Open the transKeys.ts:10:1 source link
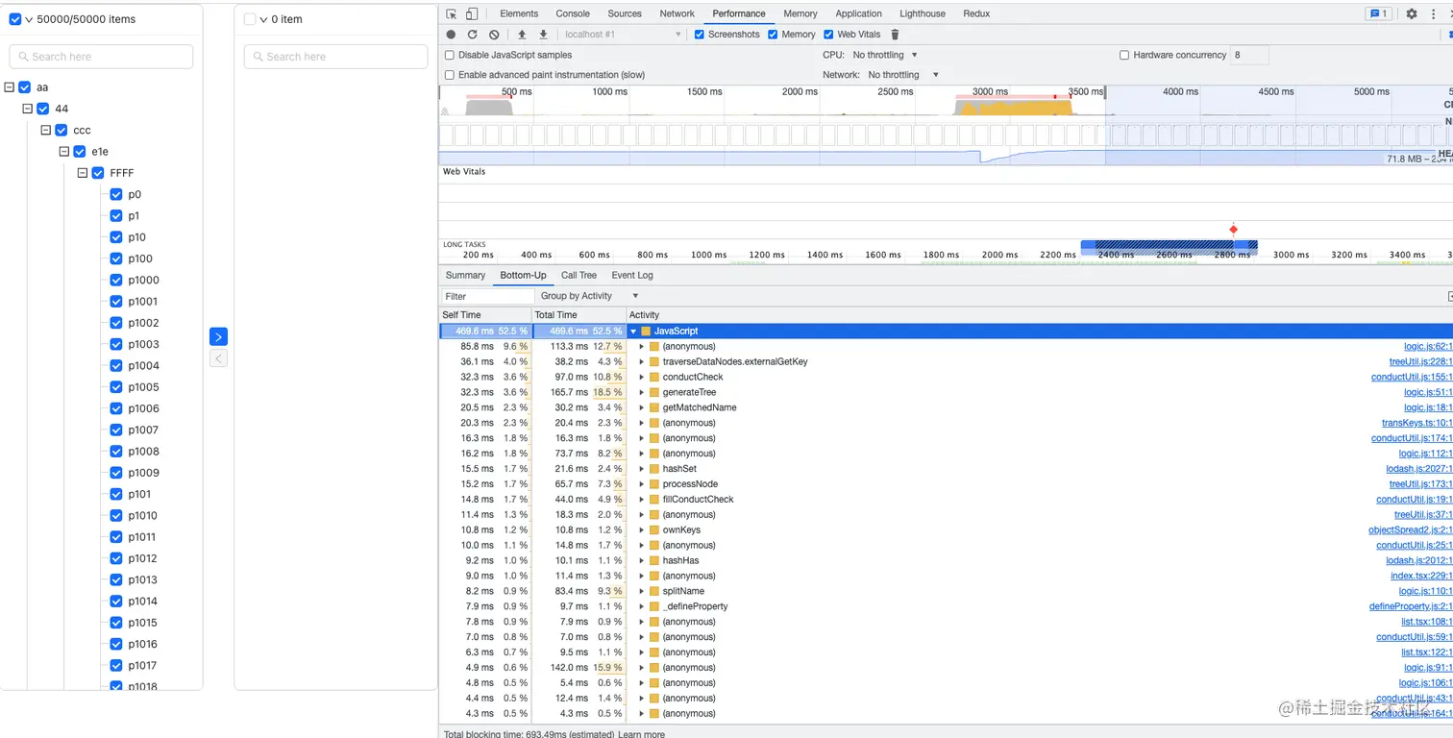The width and height of the screenshot is (1453, 738). [x=1417, y=423]
